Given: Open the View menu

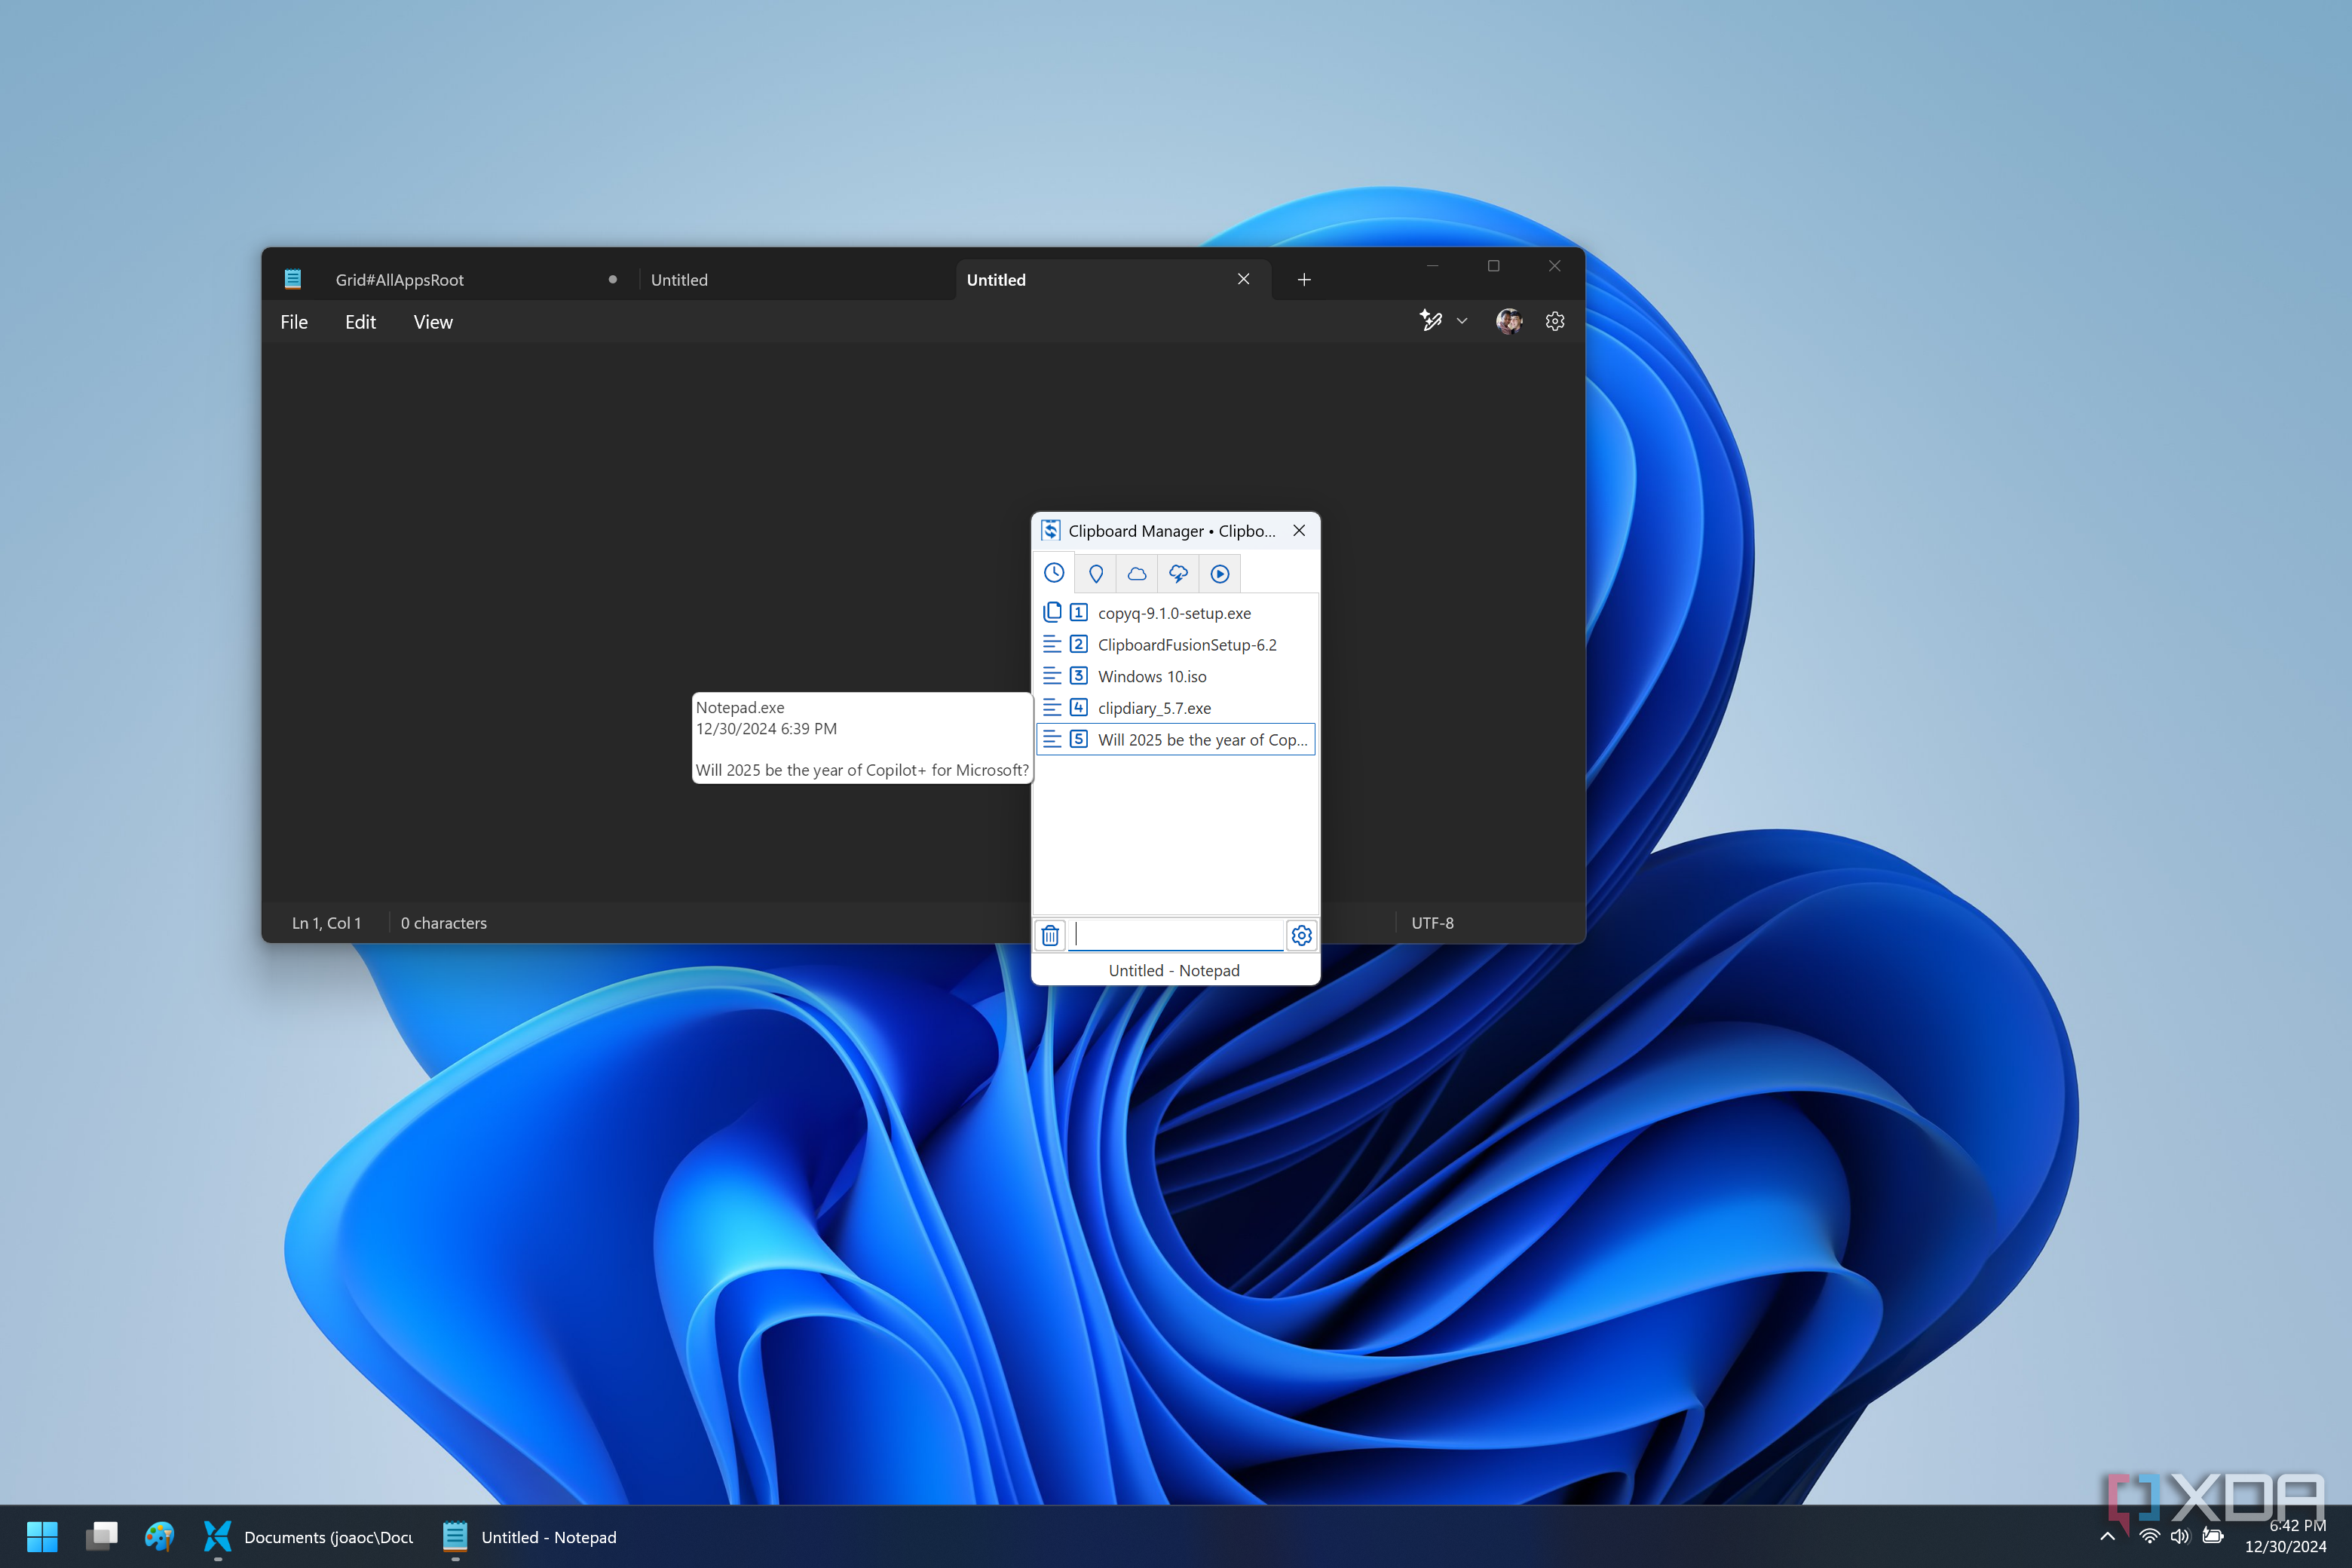Looking at the screenshot, I should coord(433,322).
